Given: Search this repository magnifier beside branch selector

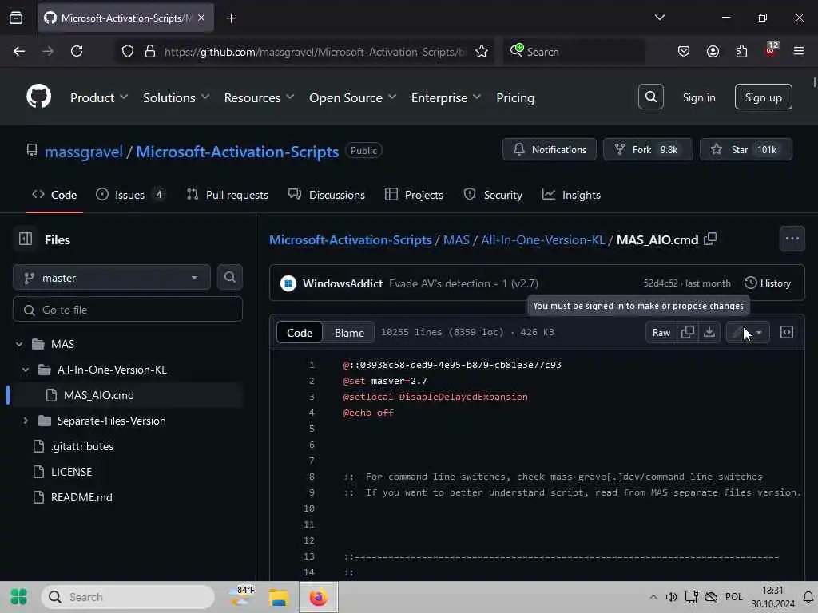Looking at the screenshot, I should point(229,277).
